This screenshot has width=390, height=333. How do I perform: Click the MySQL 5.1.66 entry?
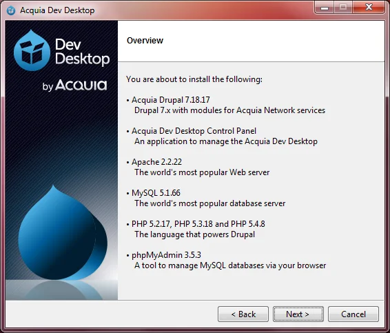[156, 193]
